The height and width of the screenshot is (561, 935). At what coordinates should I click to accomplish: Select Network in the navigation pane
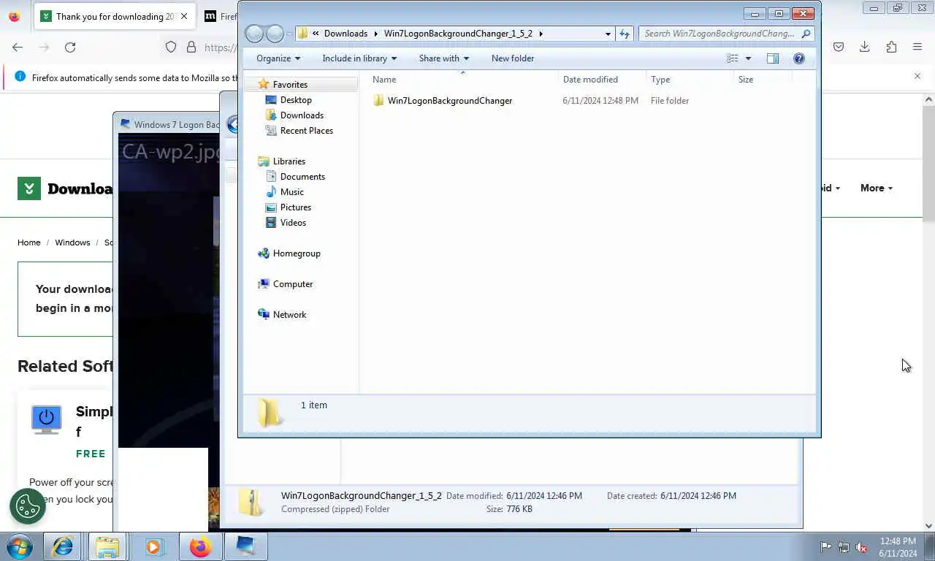point(289,315)
